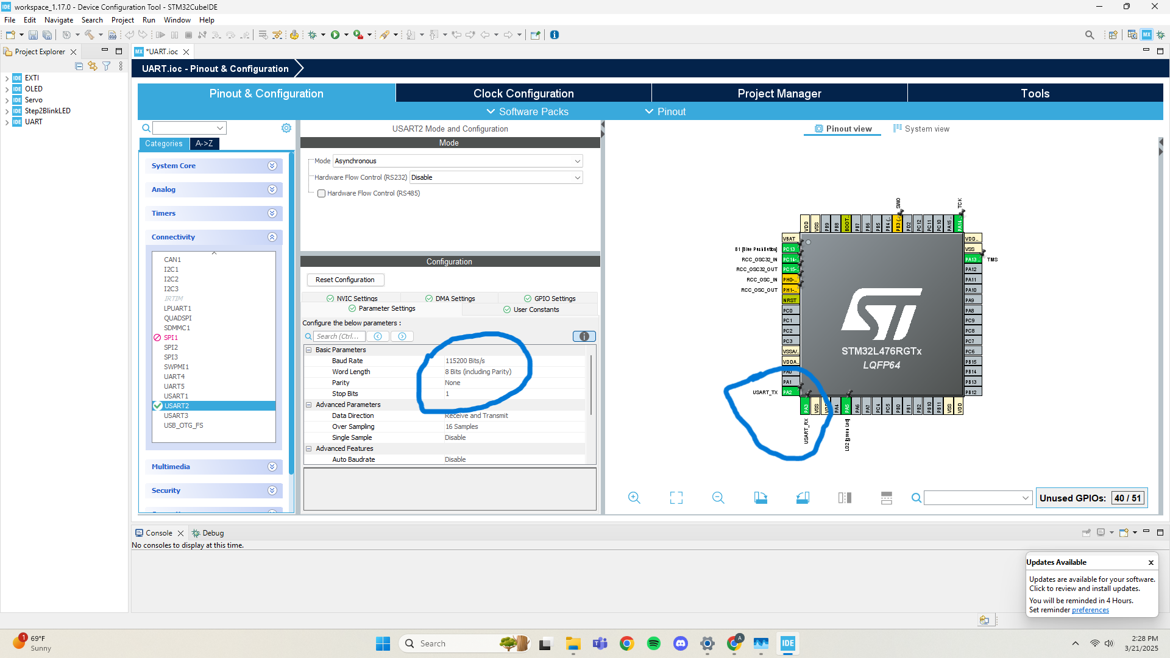Build the project using the hammer icon
Viewport: 1170px width, 658px height.
[90, 35]
